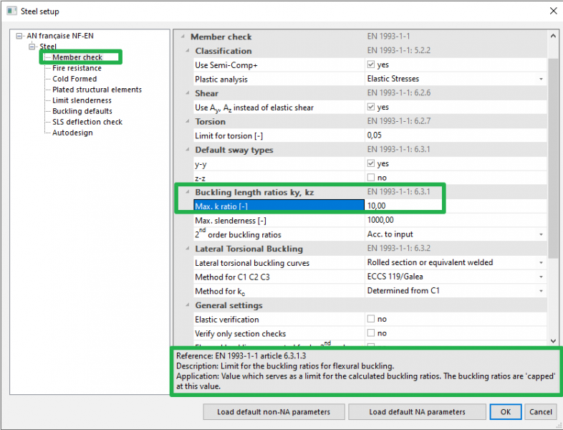Check Verify only section checks option
The height and width of the screenshot is (430, 563).
coord(370,333)
